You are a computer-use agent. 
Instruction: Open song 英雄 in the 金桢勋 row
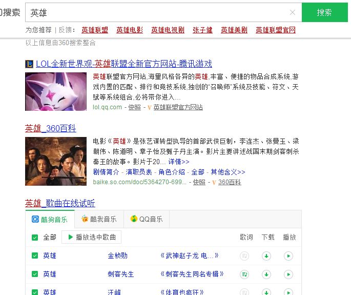pos(50,255)
